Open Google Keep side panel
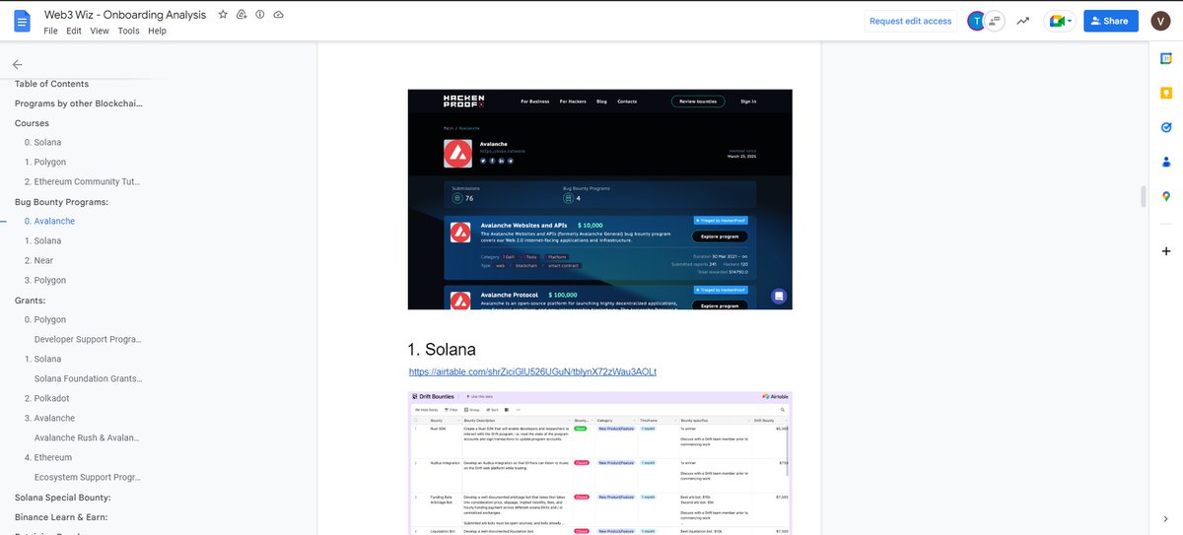Viewport: 1183px width, 535px height. click(x=1166, y=94)
